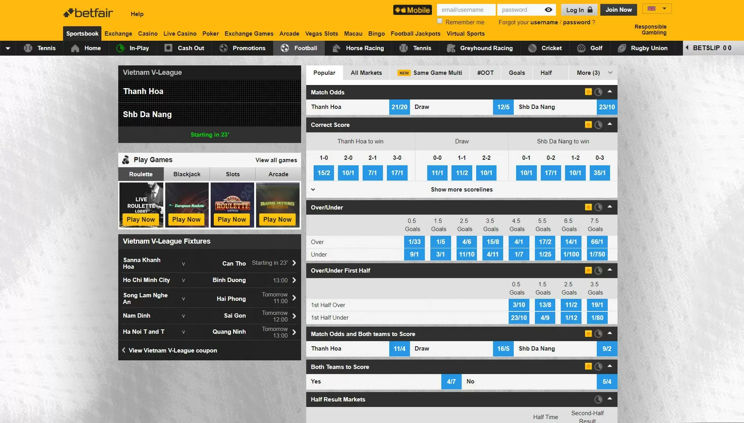This screenshot has height=423, width=744.
Task: Click the Join Now button
Action: click(619, 10)
